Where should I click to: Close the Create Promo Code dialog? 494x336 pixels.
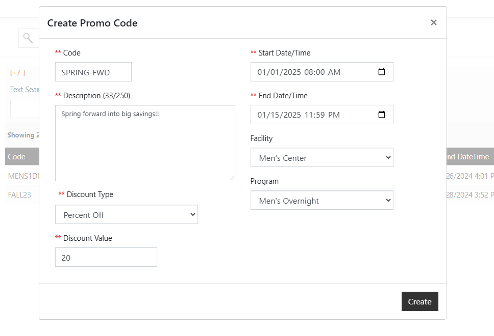(x=433, y=22)
